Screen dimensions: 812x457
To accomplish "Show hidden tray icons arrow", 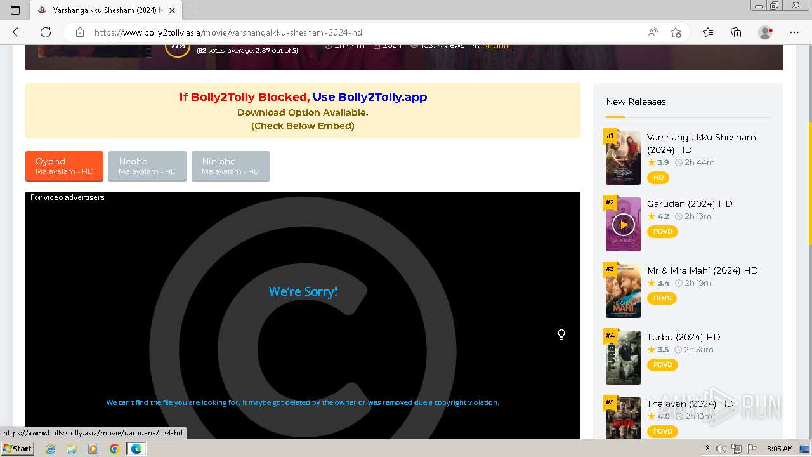I will (x=708, y=449).
